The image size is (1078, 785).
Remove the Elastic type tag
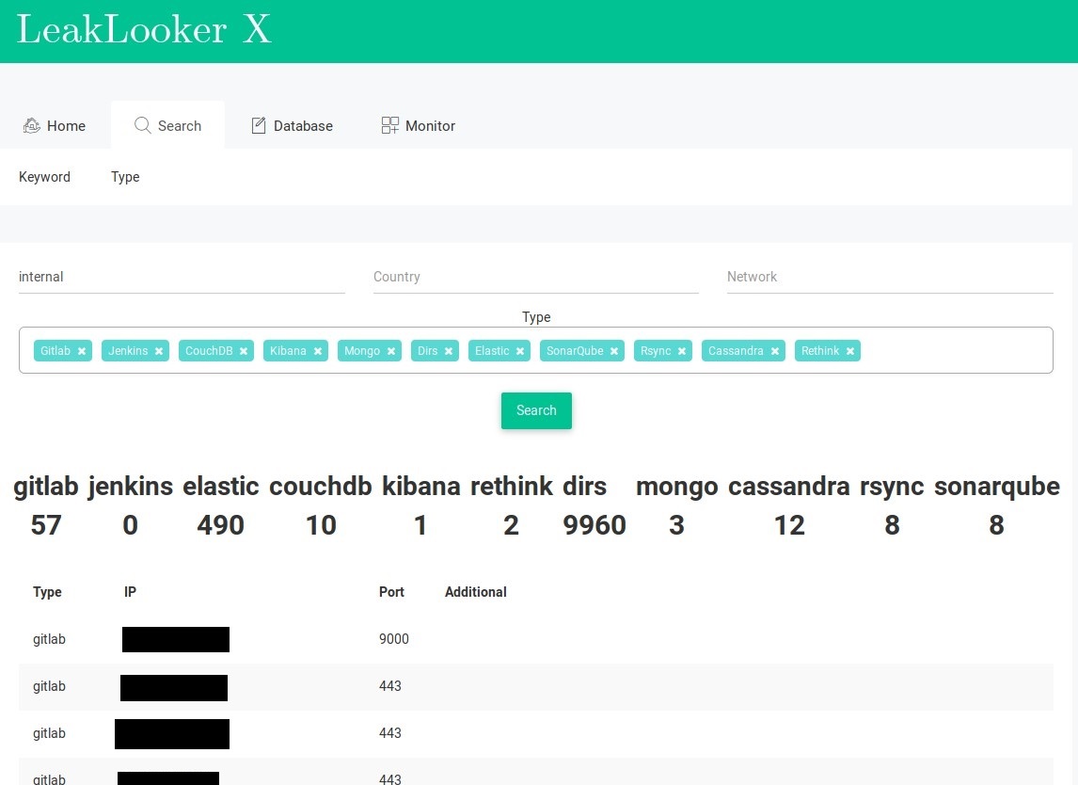tap(520, 351)
